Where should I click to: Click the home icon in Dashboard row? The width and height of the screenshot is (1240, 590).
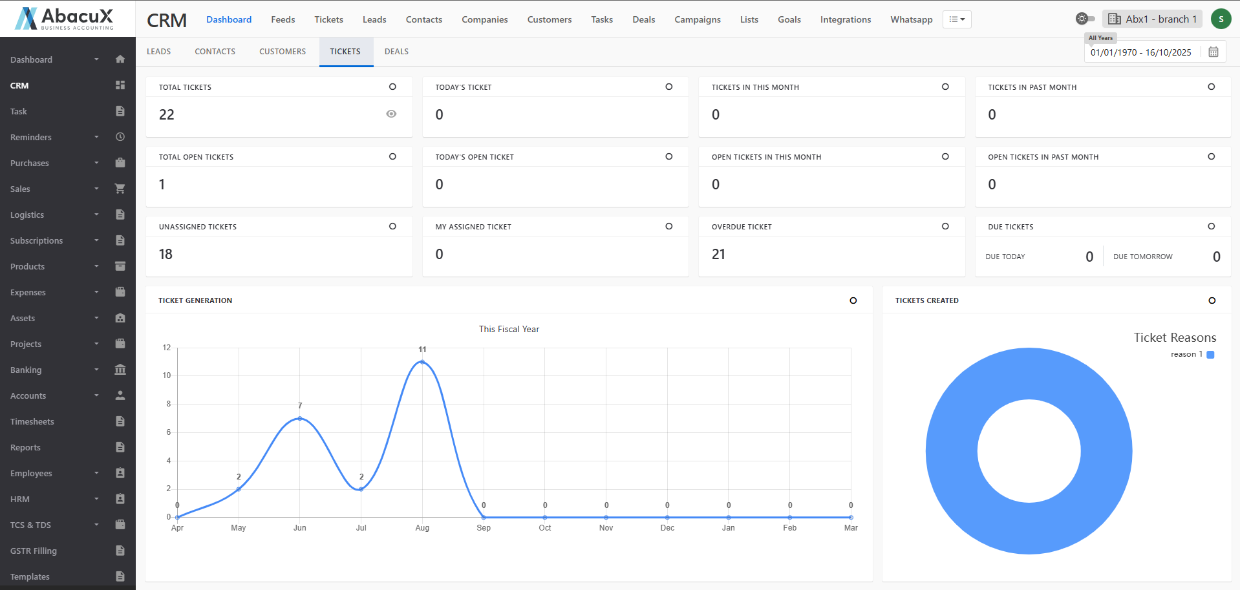[x=120, y=59]
